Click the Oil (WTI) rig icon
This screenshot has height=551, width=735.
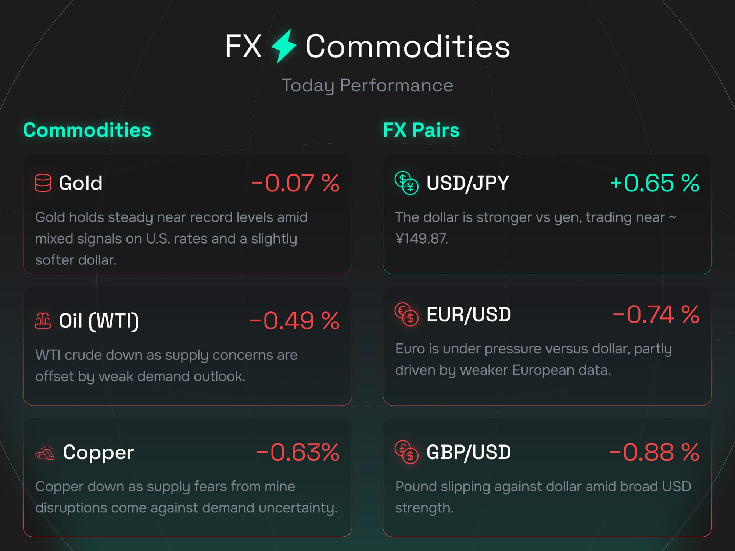[43, 320]
